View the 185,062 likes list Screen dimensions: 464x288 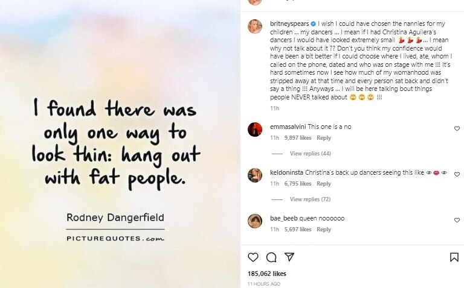click(x=268, y=274)
